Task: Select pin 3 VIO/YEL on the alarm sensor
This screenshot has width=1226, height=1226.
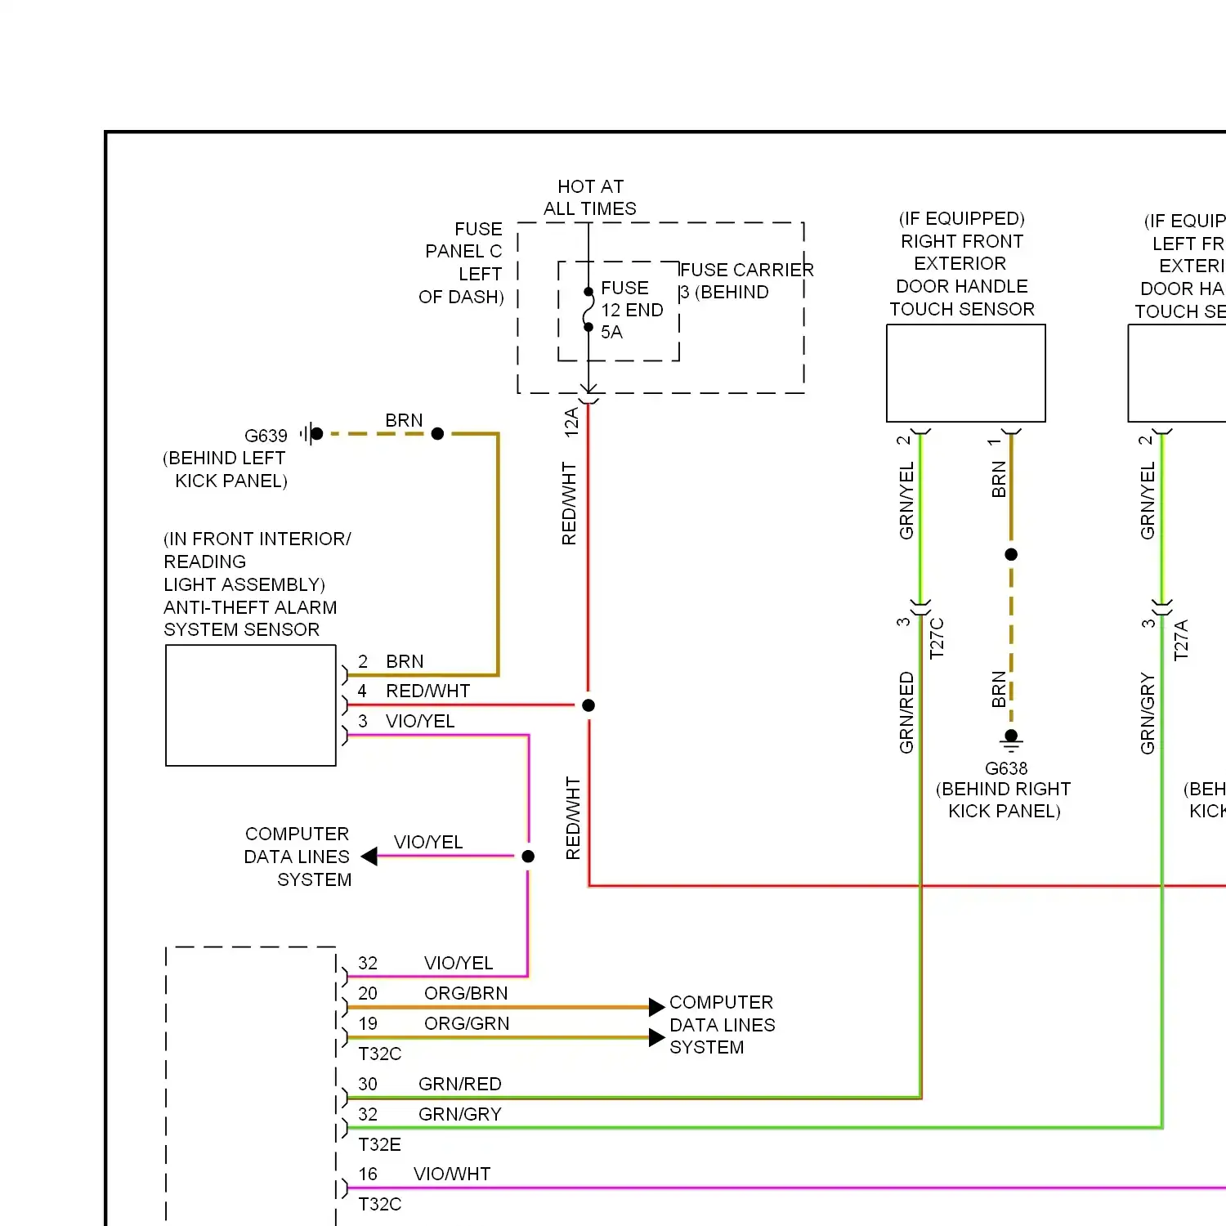Action: 406,721
